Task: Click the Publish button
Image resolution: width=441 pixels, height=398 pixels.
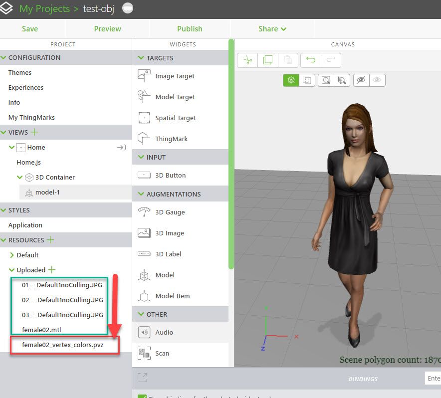Action: [190, 29]
